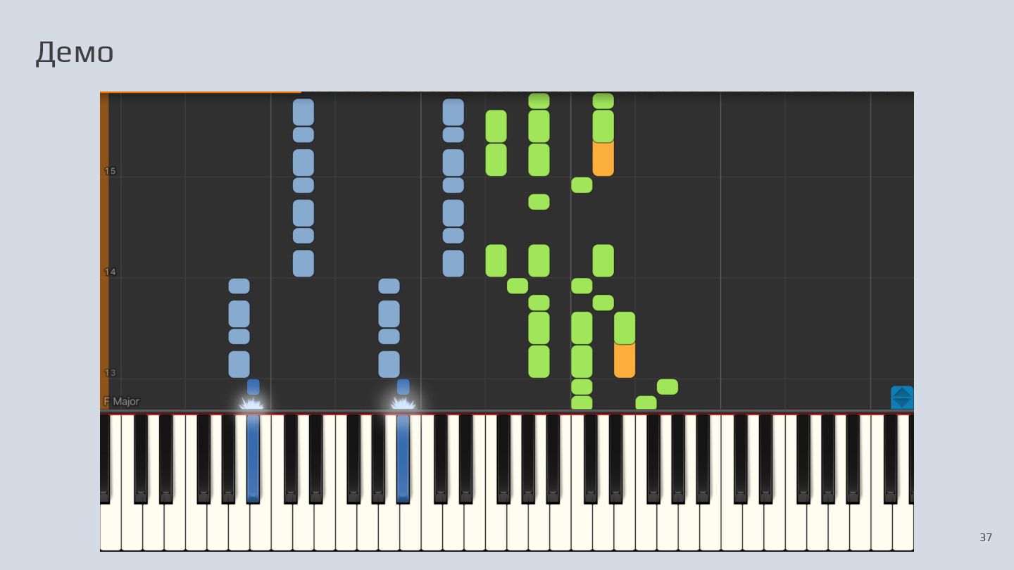Click the orange song progress bar at top
The image size is (1014, 570).
[x=201, y=92]
